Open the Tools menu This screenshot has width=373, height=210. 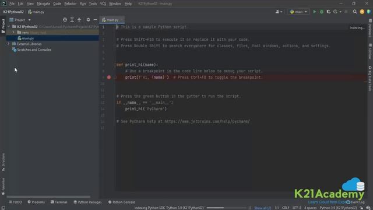[93, 3]
